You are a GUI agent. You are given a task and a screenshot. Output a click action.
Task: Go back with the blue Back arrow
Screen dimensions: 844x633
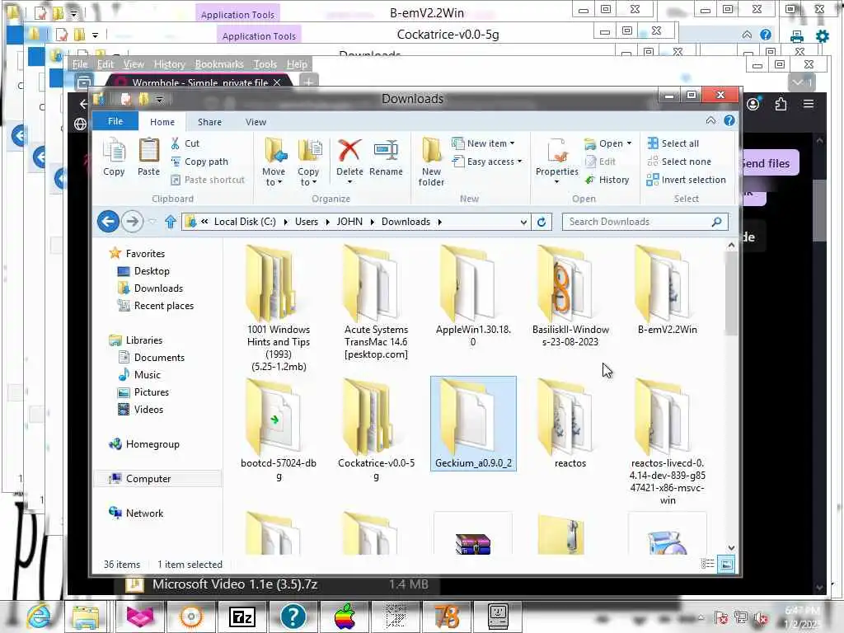[108, 221]
